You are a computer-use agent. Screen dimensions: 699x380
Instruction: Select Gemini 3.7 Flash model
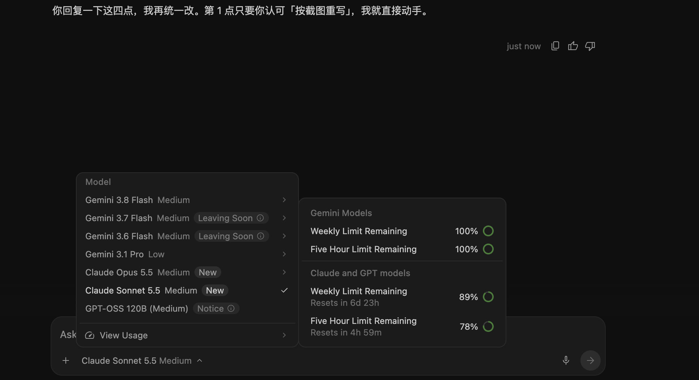(187, 218)
